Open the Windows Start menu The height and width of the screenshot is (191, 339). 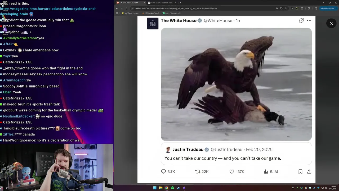click(x=155, y=188)
